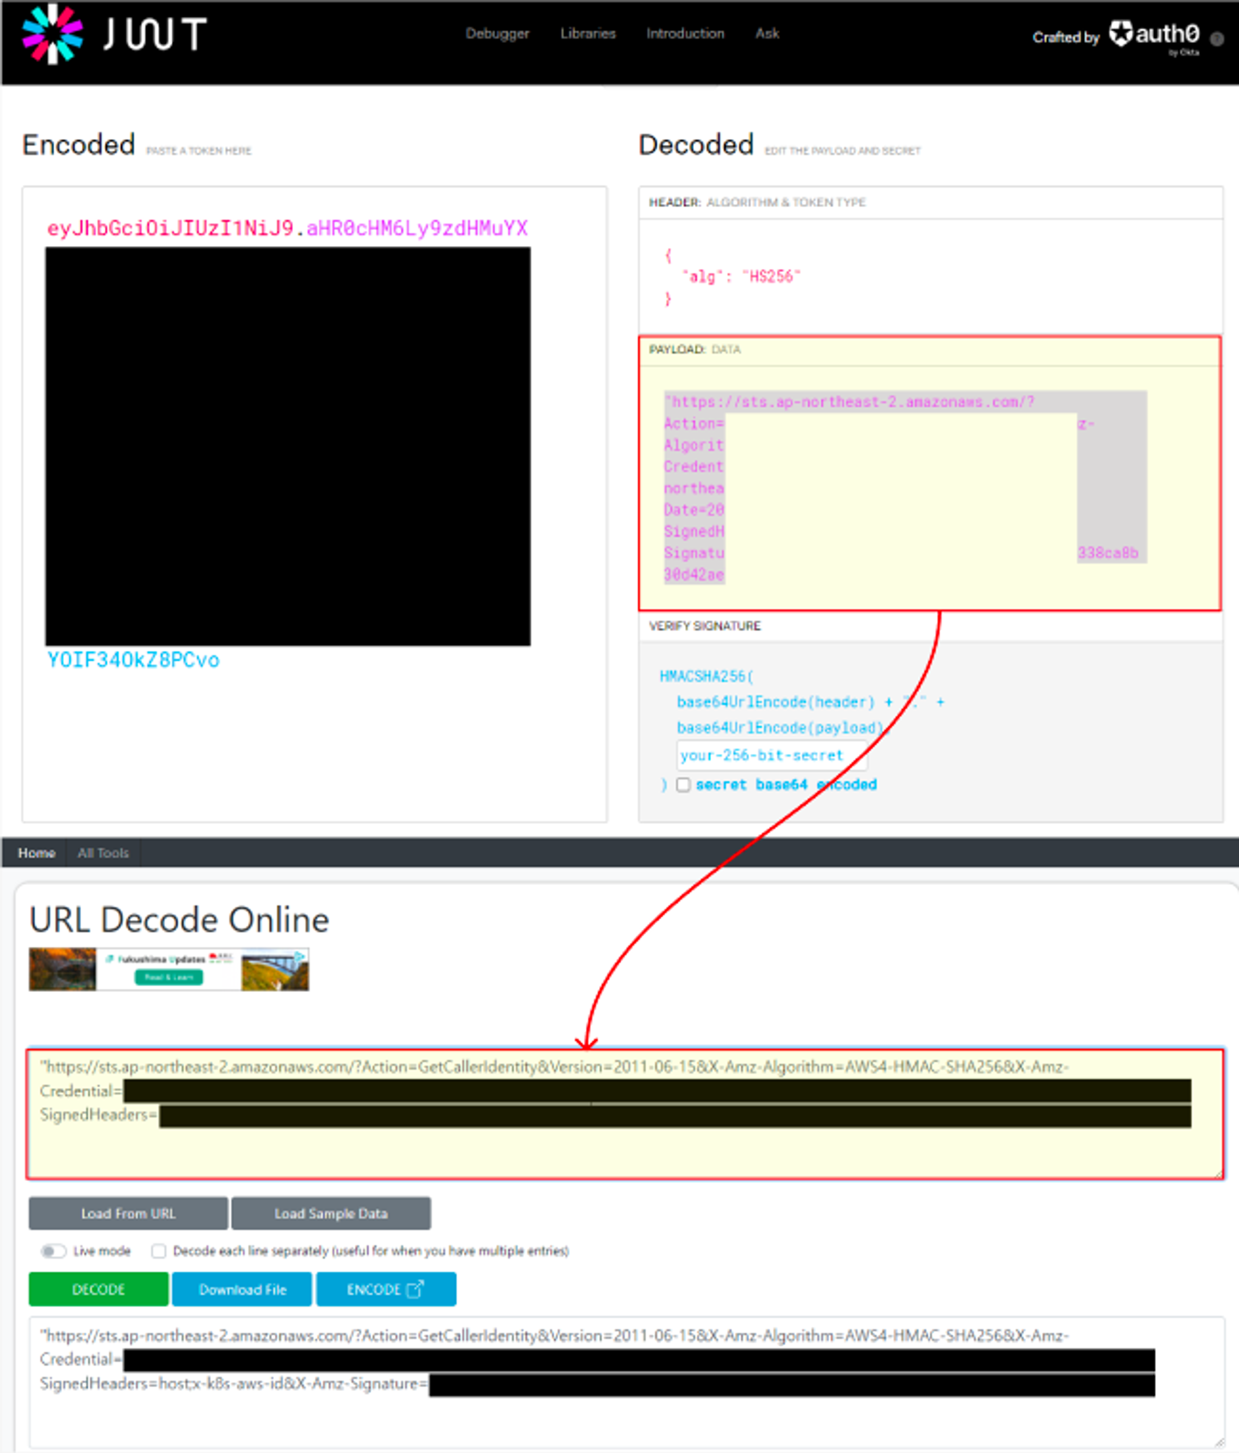Enable secret base64 encoded checkbox
The height and width of the screenshot is (1453, 1239).
[683, 784]
